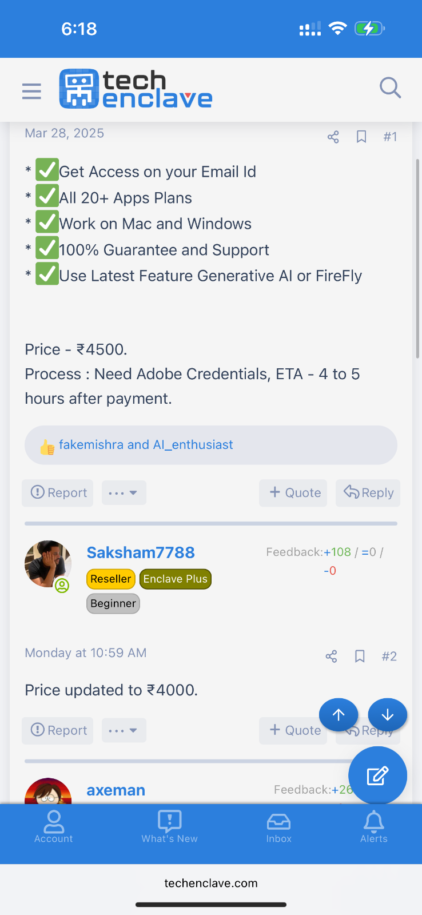422x915 pixels.
Task: Open the hamburger navigation menu
Action: click(x=31, y=91)
